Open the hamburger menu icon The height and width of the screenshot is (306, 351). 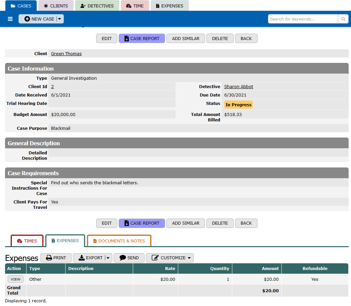tap(10, 19)
